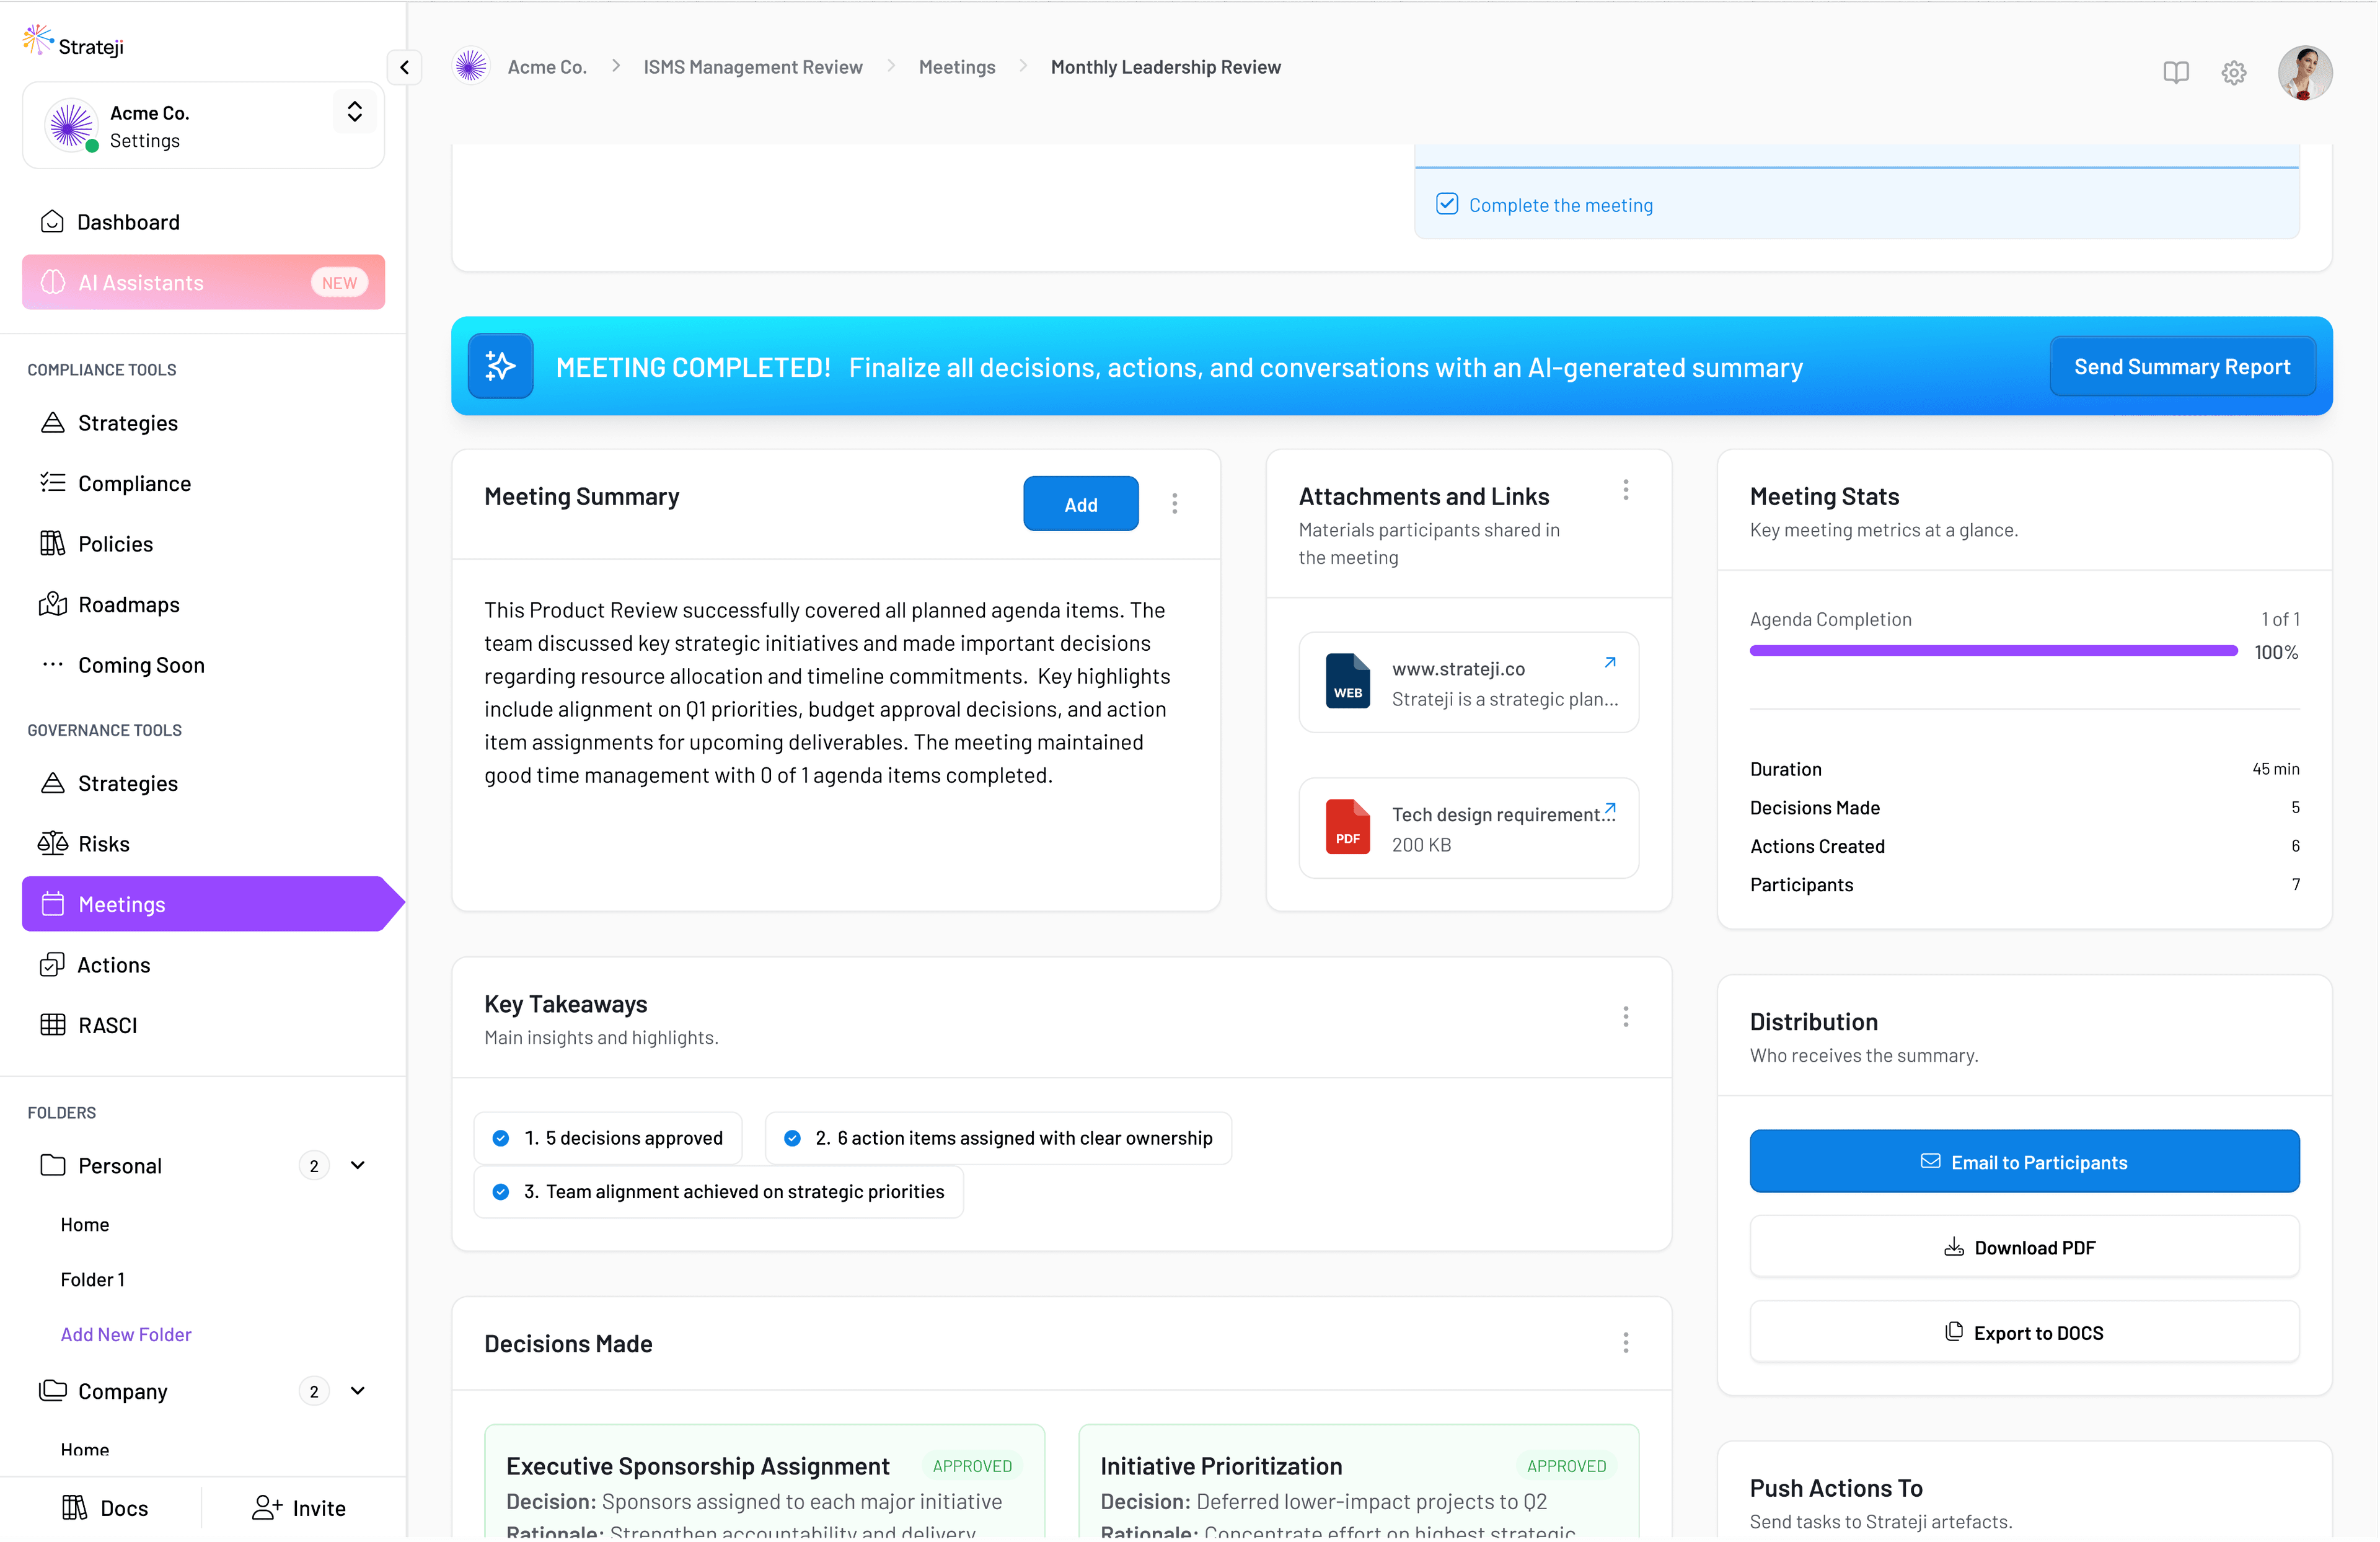Open the Acme Co. workspace switcher
The width and height of the screenshot is (2380, 1542).
click(353, 112)
